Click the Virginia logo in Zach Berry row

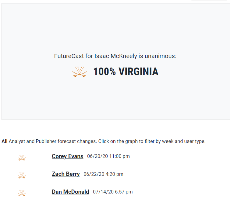[22, 176]
